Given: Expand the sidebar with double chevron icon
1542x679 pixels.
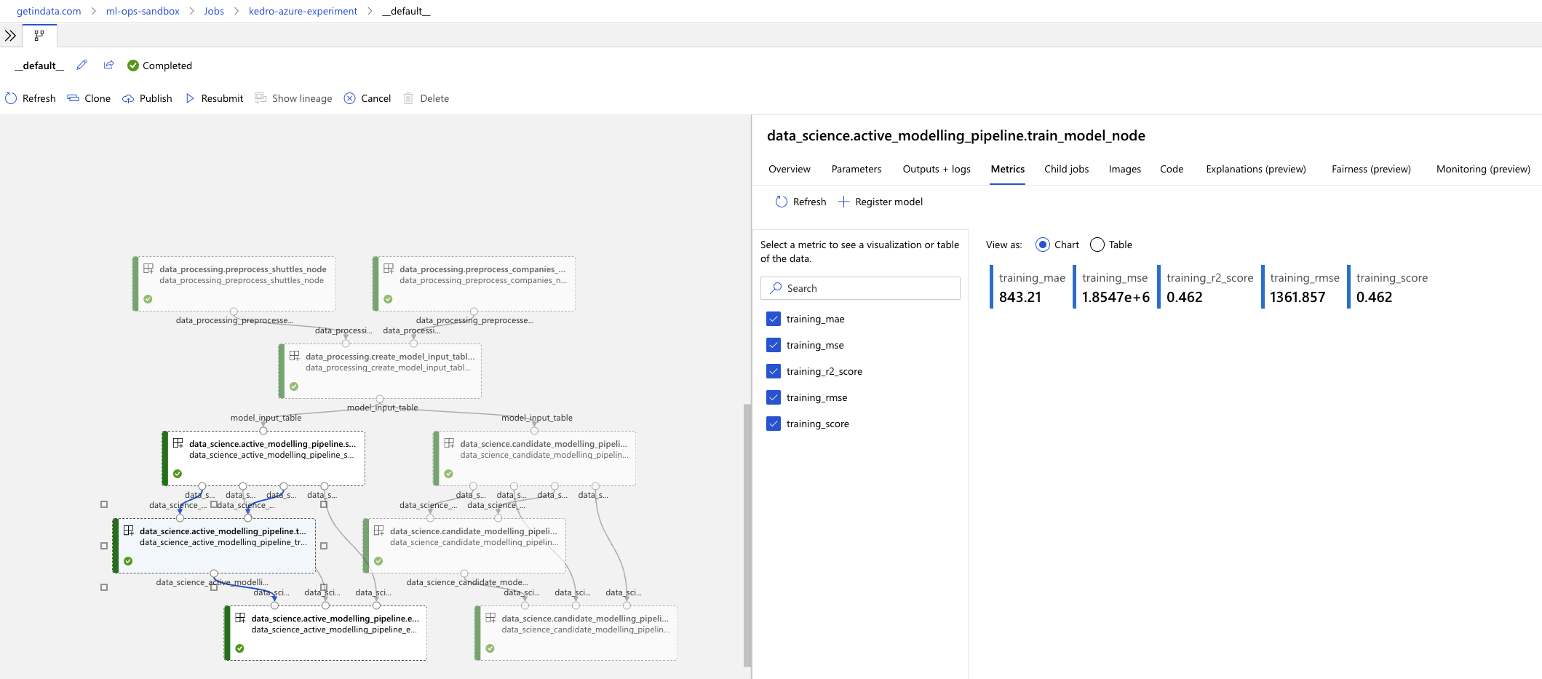Looking at the screenshot, I should click(10, 35).
